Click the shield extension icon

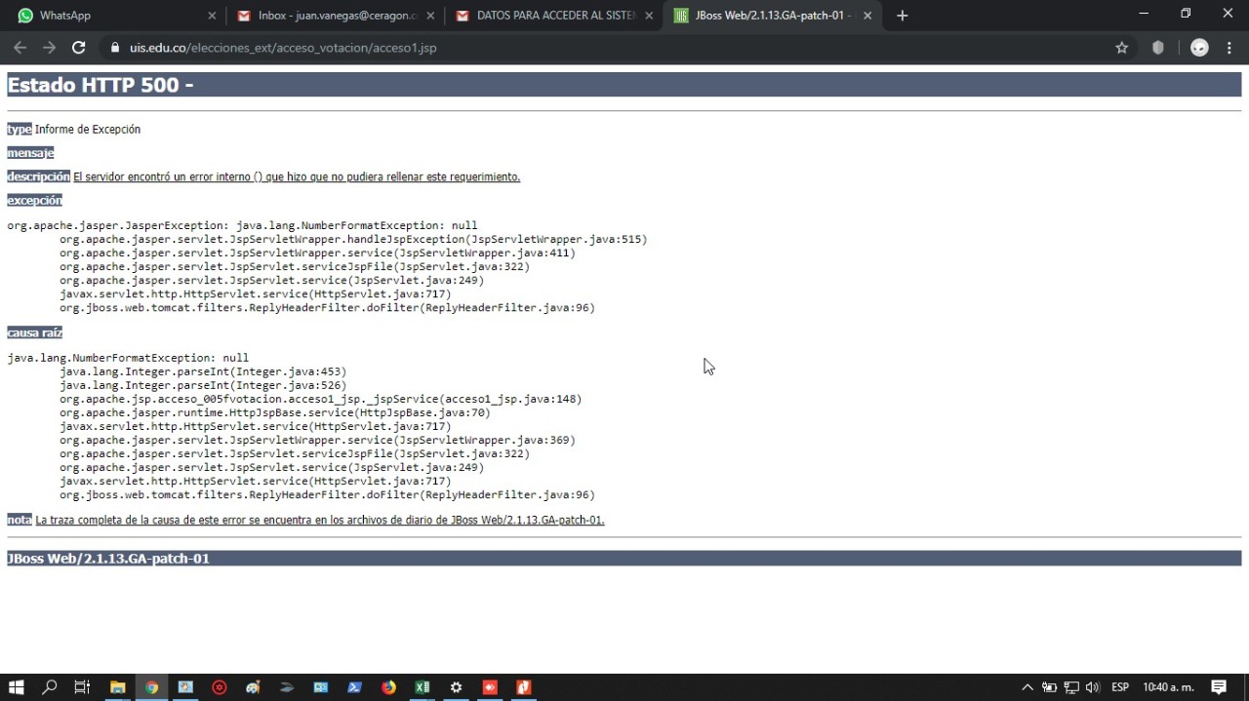tap(1158, 48)
